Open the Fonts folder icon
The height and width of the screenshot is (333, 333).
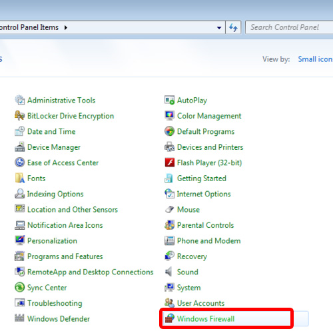pyautogui.click(x=19, y=178)
